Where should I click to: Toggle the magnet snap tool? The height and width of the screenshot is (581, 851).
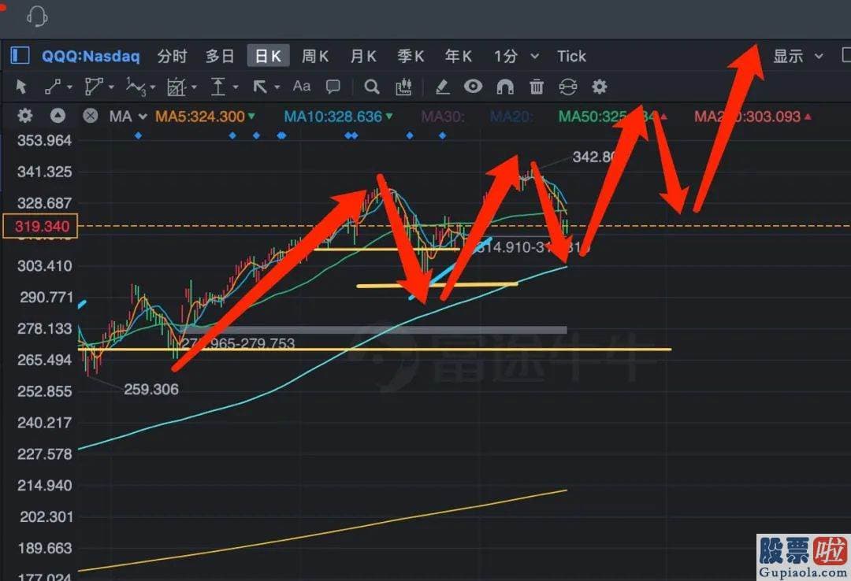[x=505, y=87]
